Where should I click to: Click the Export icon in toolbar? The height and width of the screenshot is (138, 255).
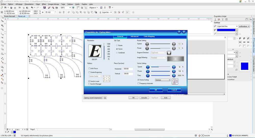point(53,8)
